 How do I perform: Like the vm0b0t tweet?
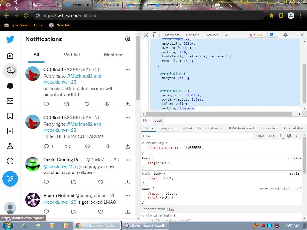tap(87, 104)
